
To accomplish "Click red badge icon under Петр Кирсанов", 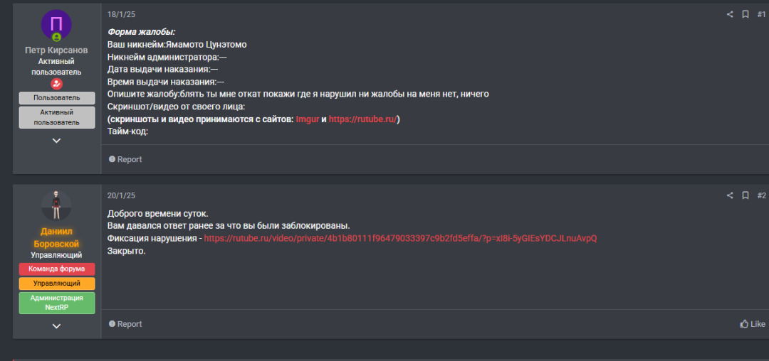I will point(57,84).
